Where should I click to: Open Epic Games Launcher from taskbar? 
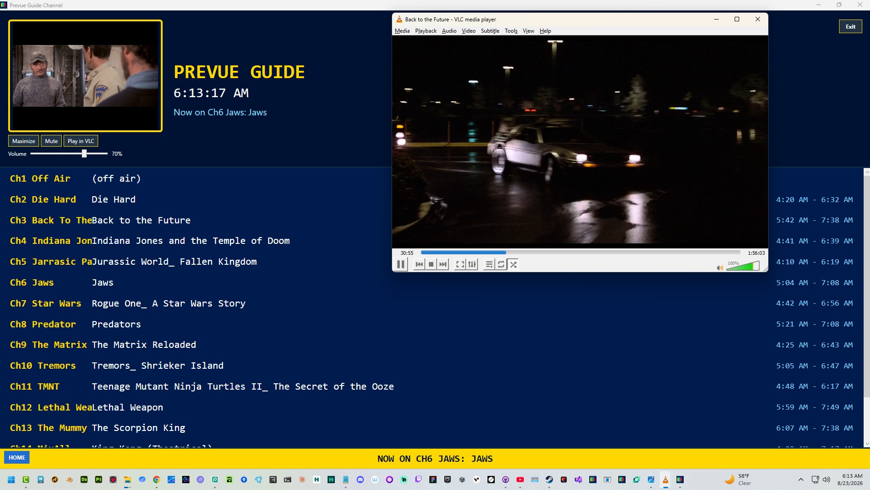(447, 480)
